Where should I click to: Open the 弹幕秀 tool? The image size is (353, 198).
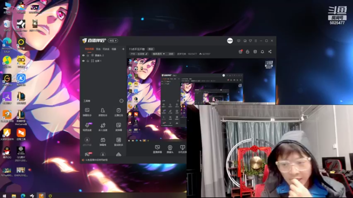click(103, 142)
